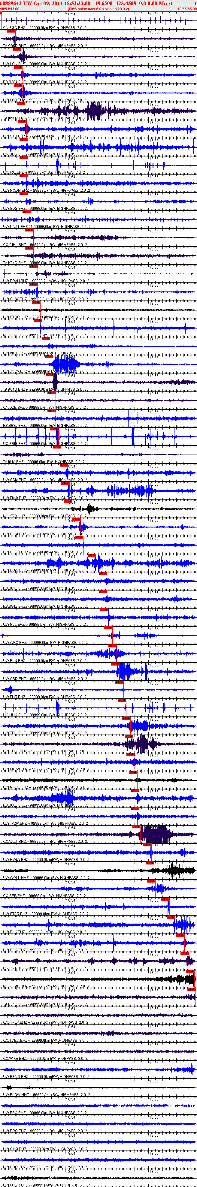
Task: Click the CC.CIHL BHZ trace label
Action: click(x=45, y=245)
